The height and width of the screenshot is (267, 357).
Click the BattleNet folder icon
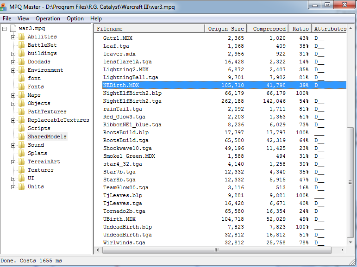(x=21, y=45)
